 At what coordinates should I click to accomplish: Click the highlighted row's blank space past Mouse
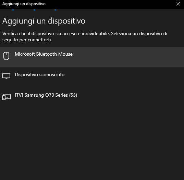tap(128, 57)
